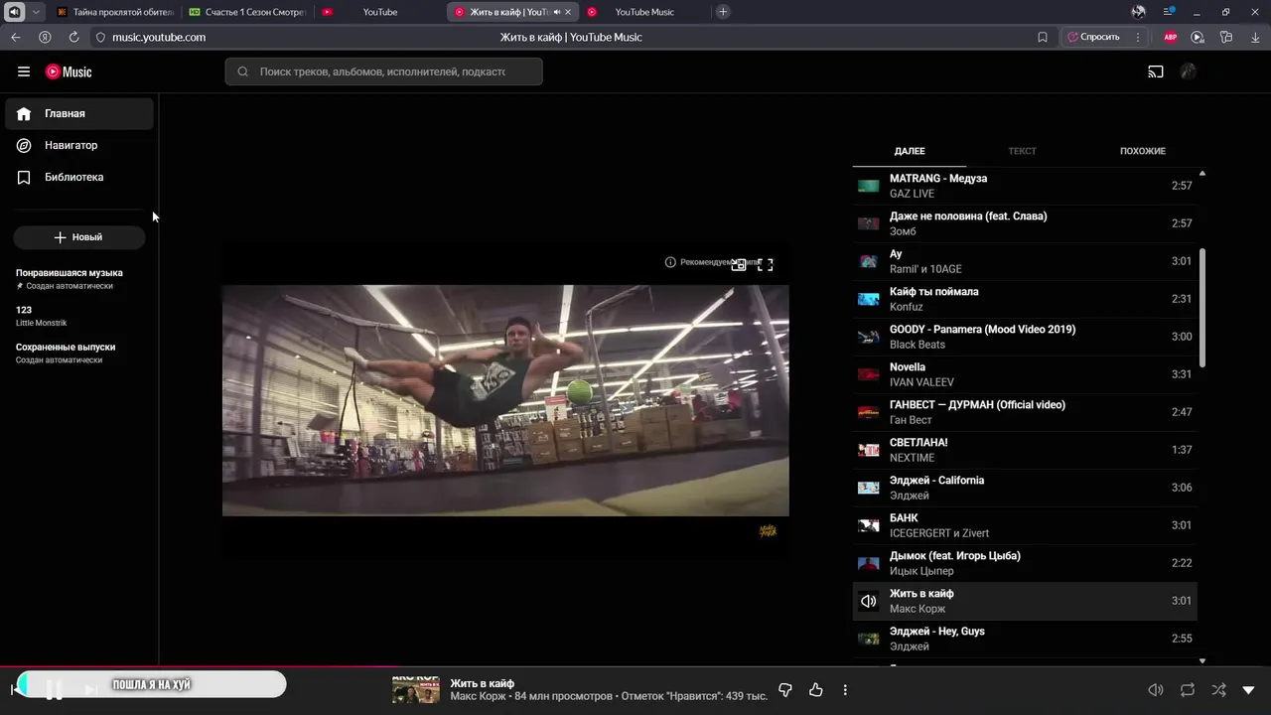Mute audio via browser speaker icon
1271x715 pixels.
click(15, 12)
